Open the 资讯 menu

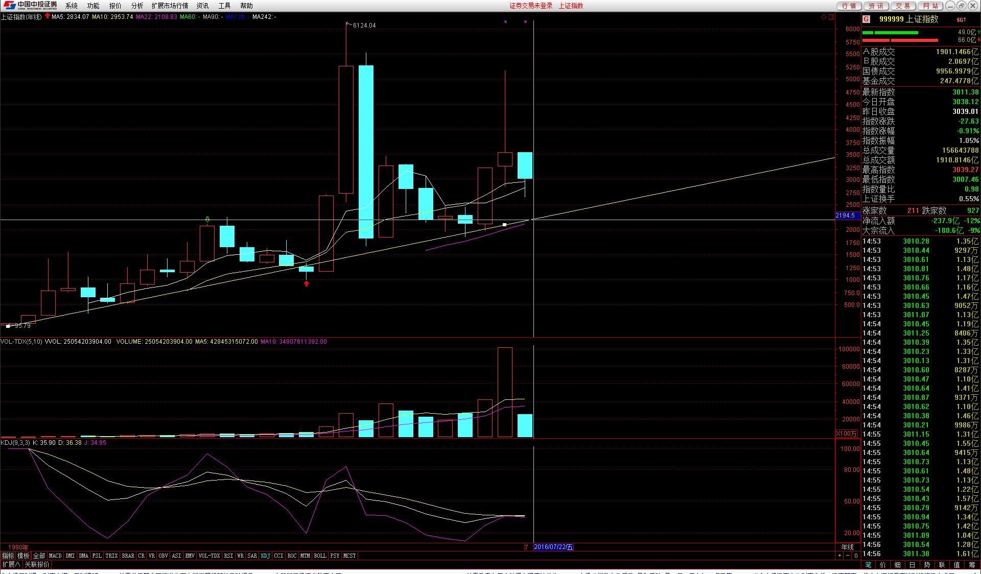[x=202, y=6]
